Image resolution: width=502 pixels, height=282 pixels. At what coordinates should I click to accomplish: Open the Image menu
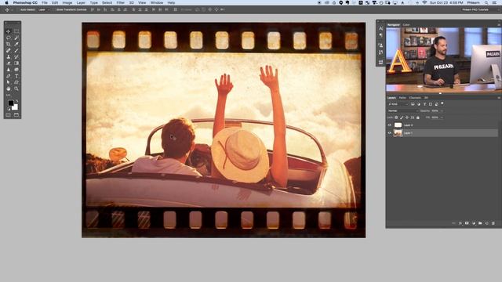click(x=67, y=2)
